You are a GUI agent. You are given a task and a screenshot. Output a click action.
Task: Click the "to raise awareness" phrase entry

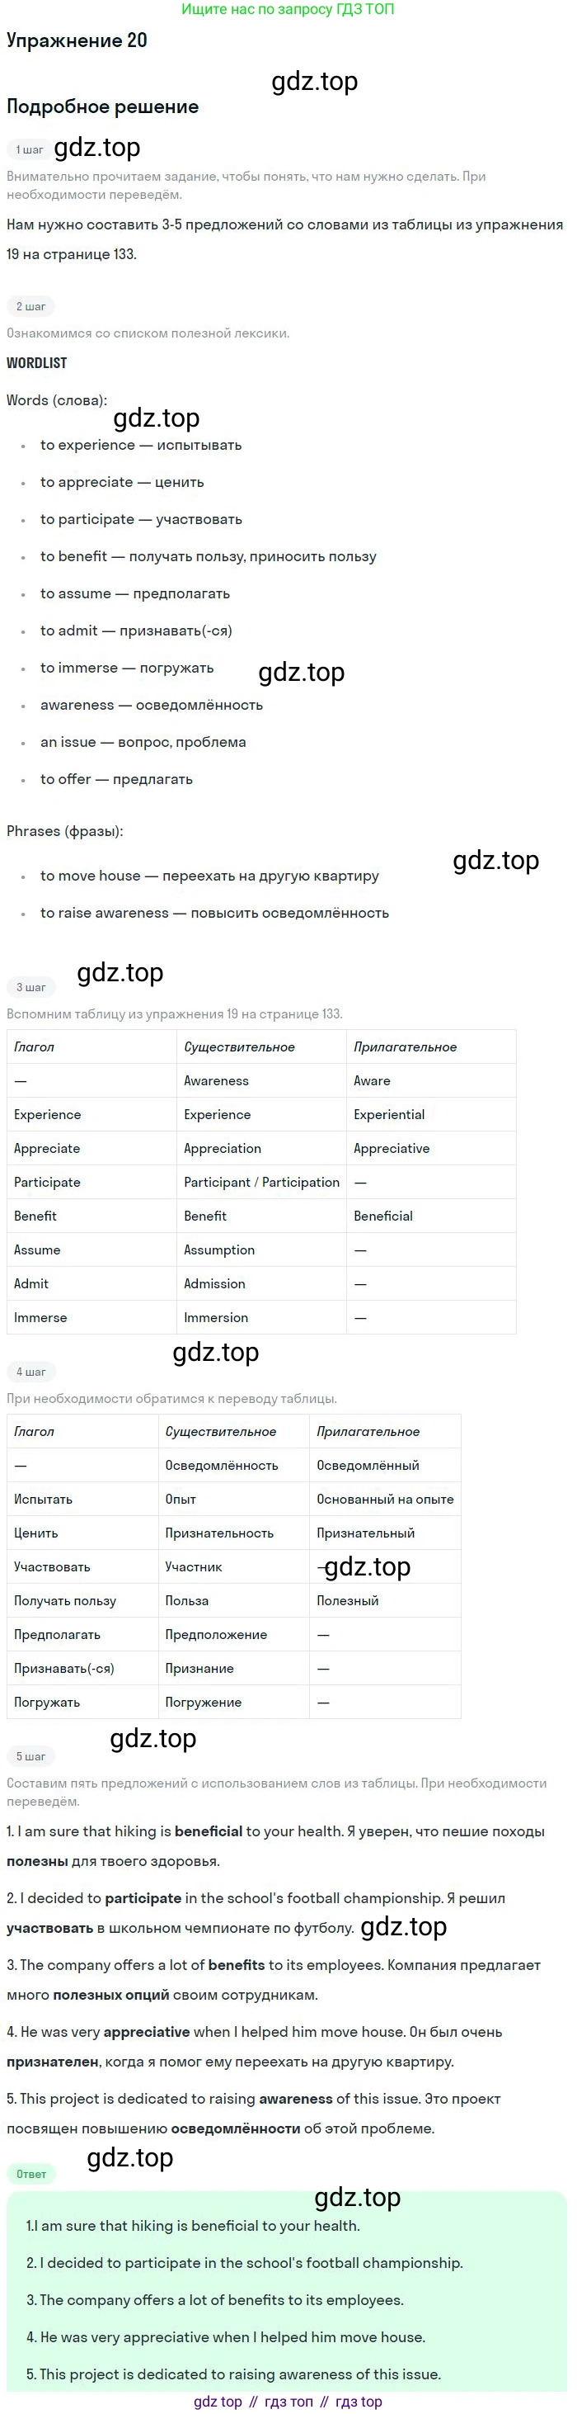[213, 913]
